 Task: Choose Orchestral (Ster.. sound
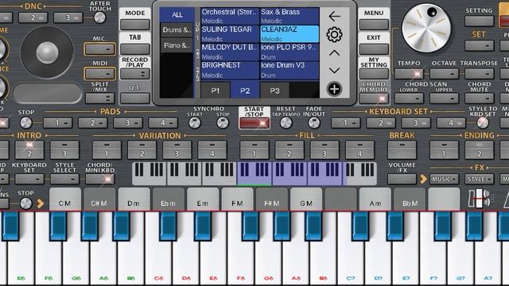pos(230,16)
